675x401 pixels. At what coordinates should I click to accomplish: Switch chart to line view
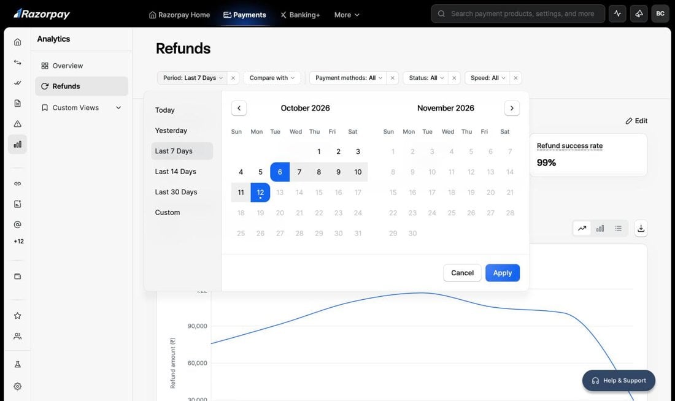pos(582,229)
